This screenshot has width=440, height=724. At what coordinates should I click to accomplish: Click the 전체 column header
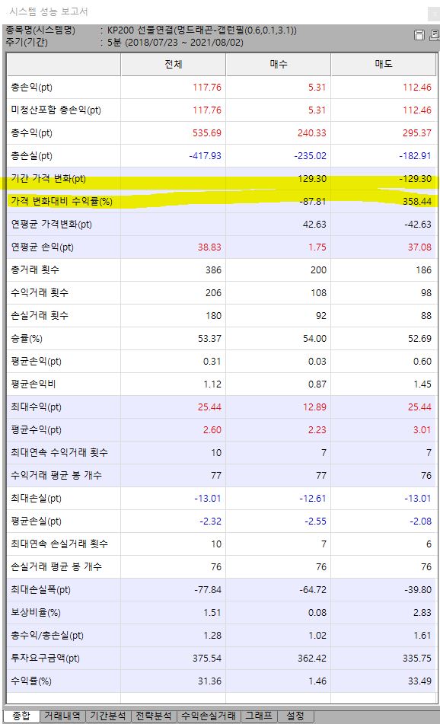pyautogui.click(x=173, y=64)
